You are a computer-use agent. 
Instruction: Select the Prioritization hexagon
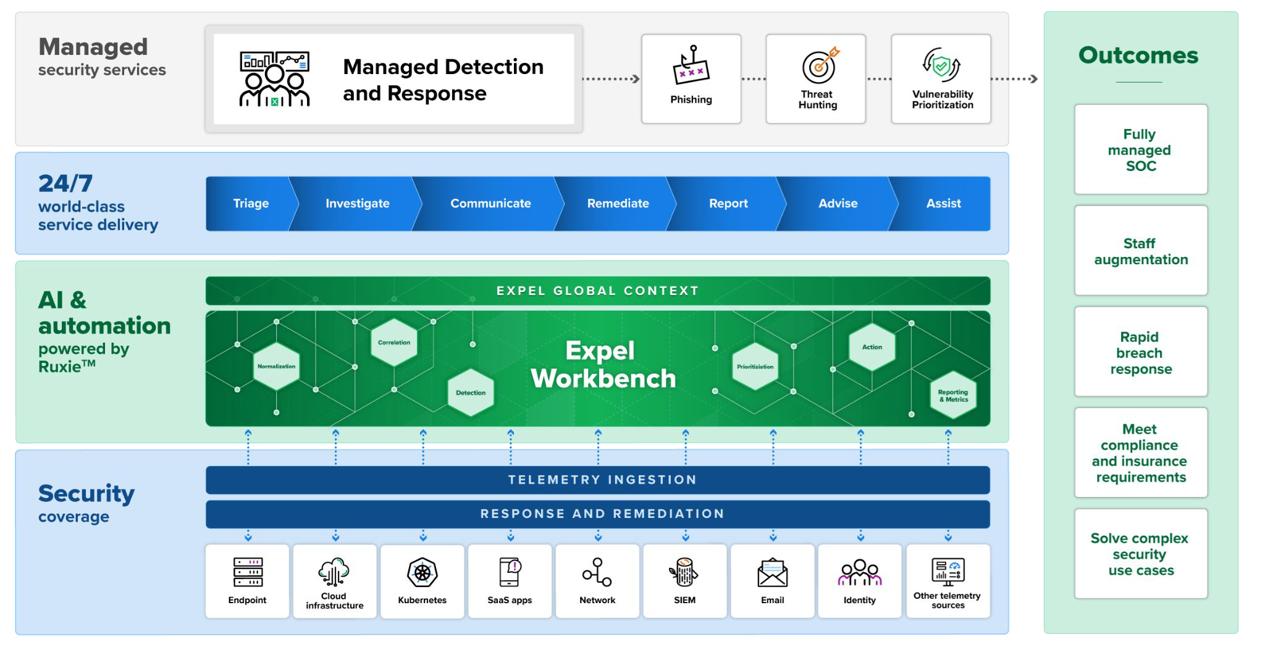(755, 366)
